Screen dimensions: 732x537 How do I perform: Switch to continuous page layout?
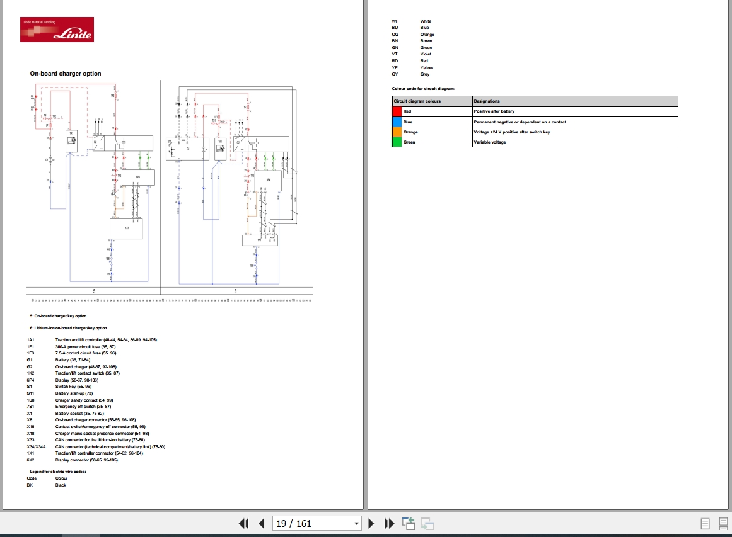(x=723, y=524)
